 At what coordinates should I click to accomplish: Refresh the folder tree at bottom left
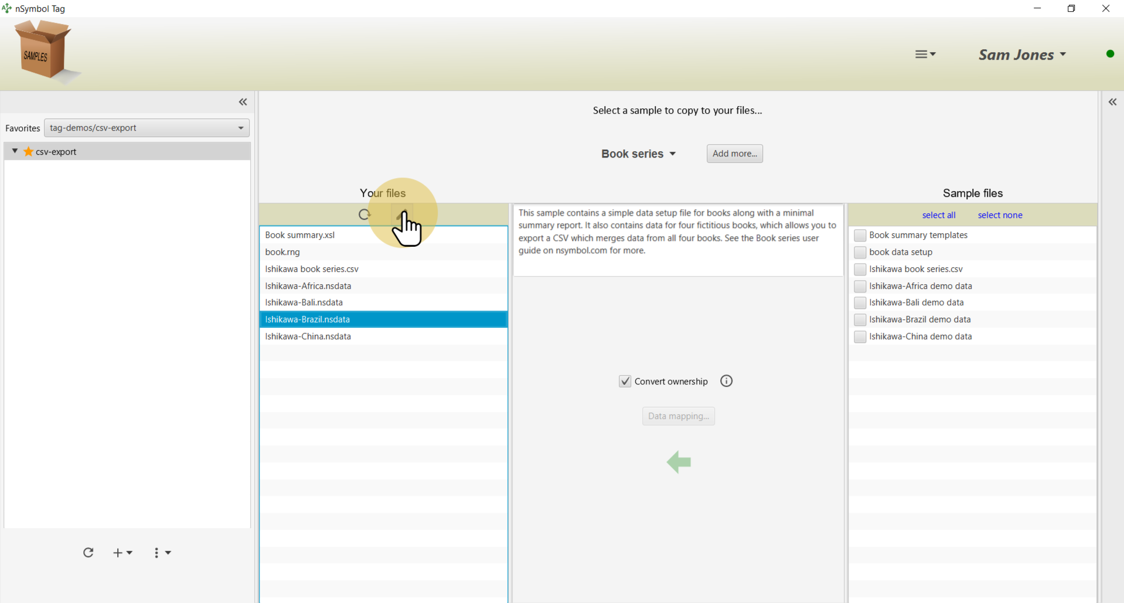click(88, 553)
